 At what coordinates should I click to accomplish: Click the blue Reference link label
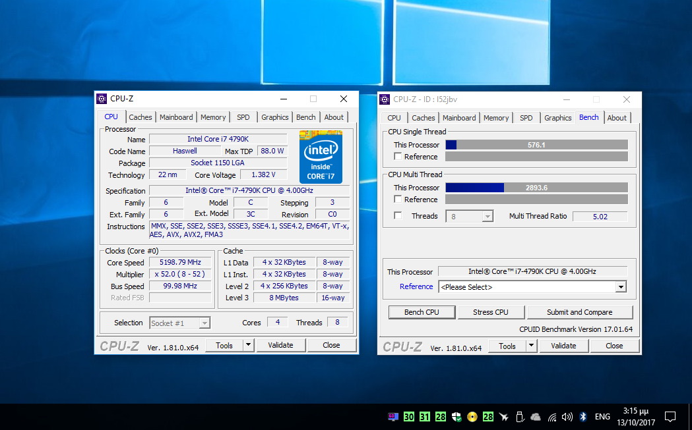416,286
